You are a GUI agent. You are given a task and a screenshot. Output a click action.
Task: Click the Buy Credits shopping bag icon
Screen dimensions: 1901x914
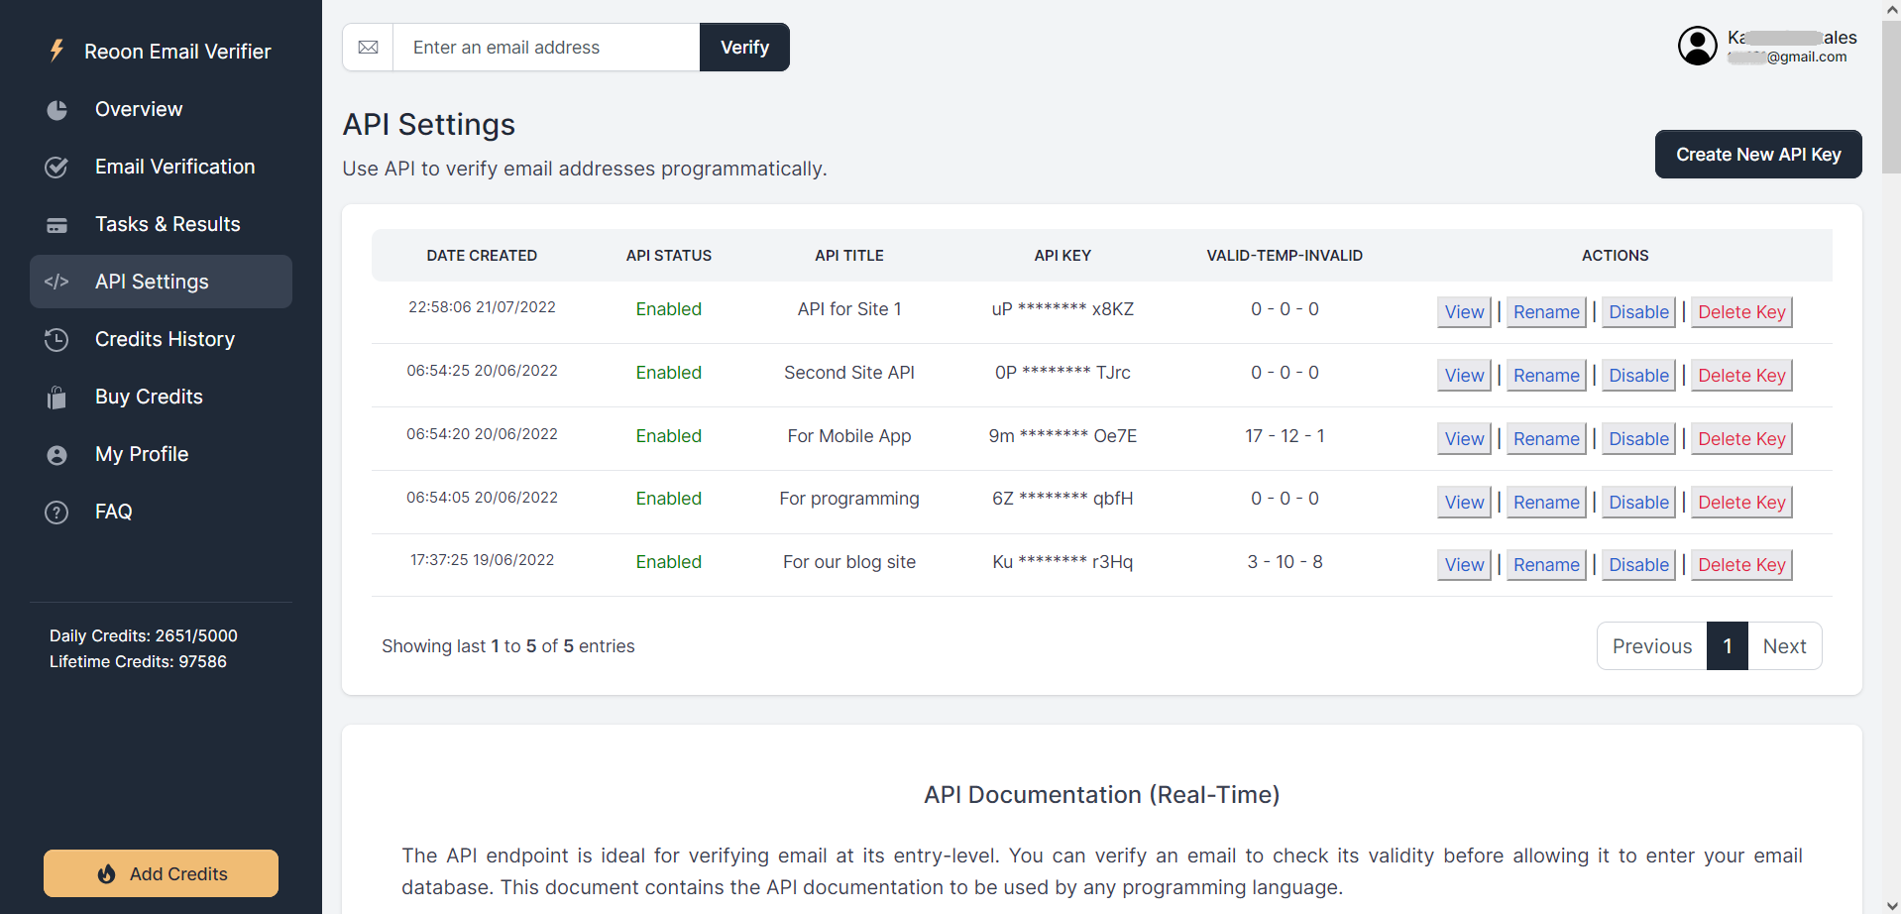click(57, 398)
